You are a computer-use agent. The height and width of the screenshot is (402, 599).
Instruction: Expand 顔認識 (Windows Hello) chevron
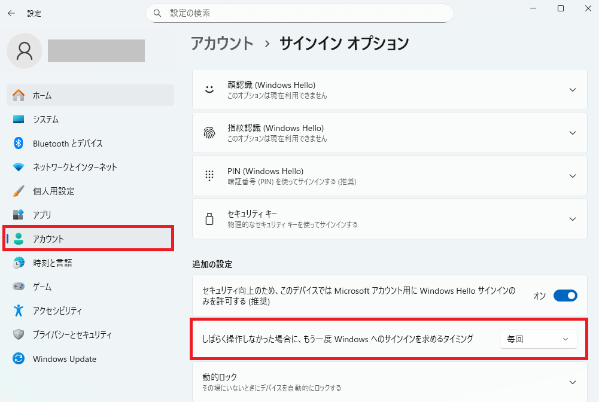pyautogui.click(x=573, y=90)
